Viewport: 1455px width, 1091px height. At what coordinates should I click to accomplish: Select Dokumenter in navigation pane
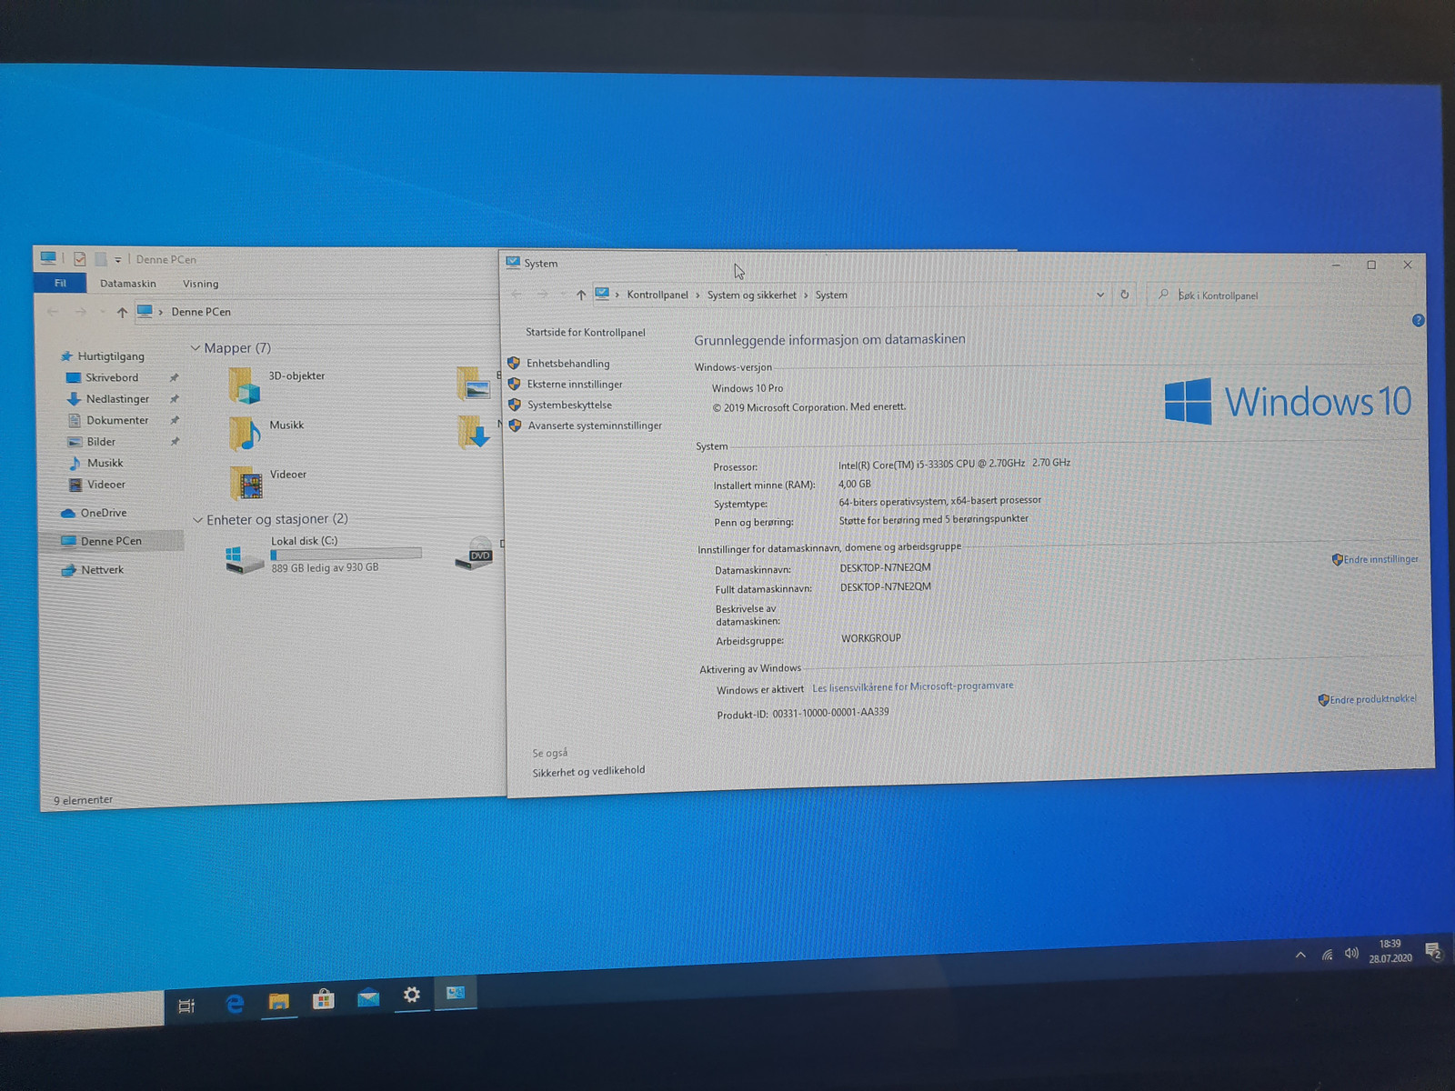pyautogui.click(x=117, y=420)
